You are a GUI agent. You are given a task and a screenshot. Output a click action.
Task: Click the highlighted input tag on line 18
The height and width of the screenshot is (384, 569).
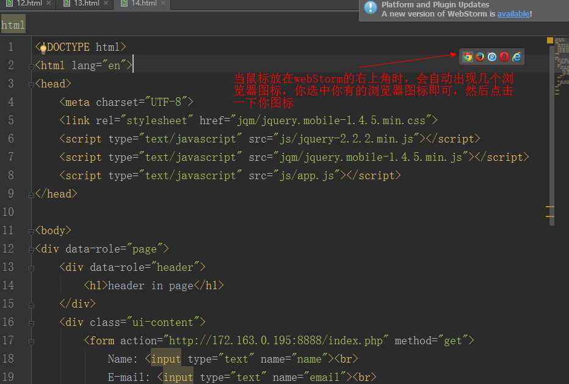coord(166,359)
